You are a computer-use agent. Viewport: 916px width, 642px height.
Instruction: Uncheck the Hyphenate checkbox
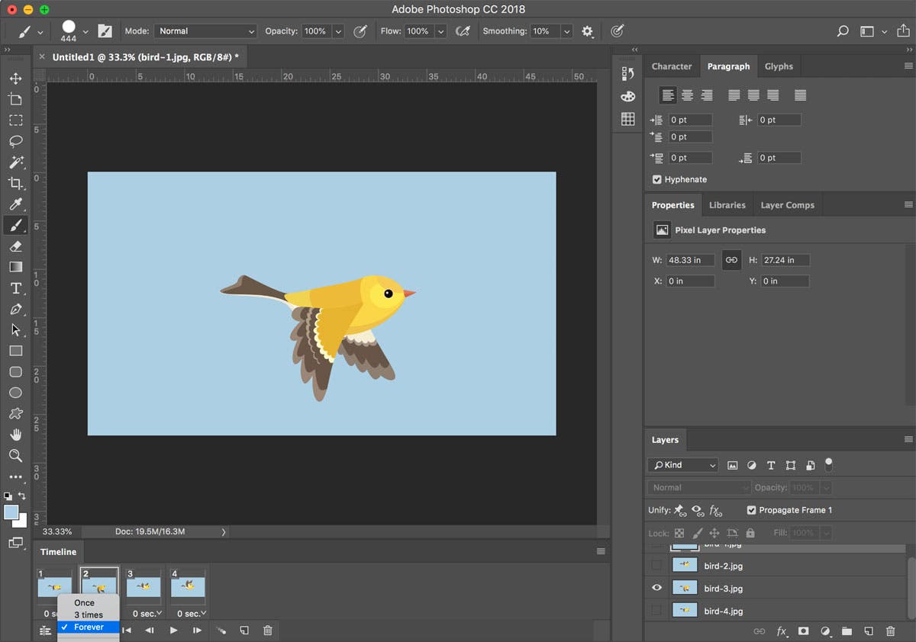657,179
